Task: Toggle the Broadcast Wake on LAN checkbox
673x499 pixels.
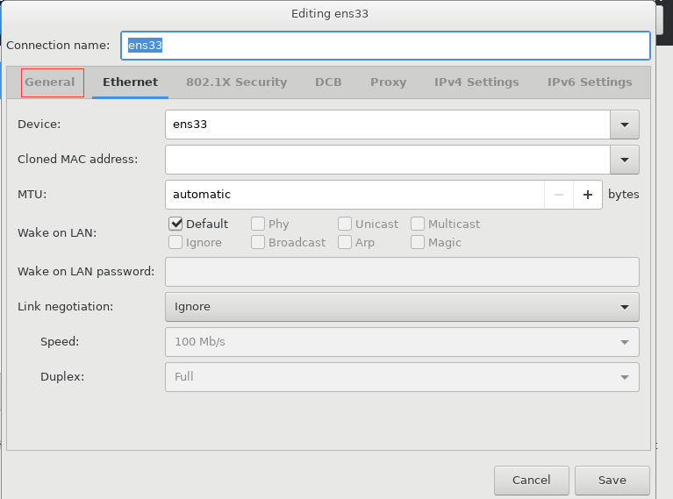Action: coord(258,242)
